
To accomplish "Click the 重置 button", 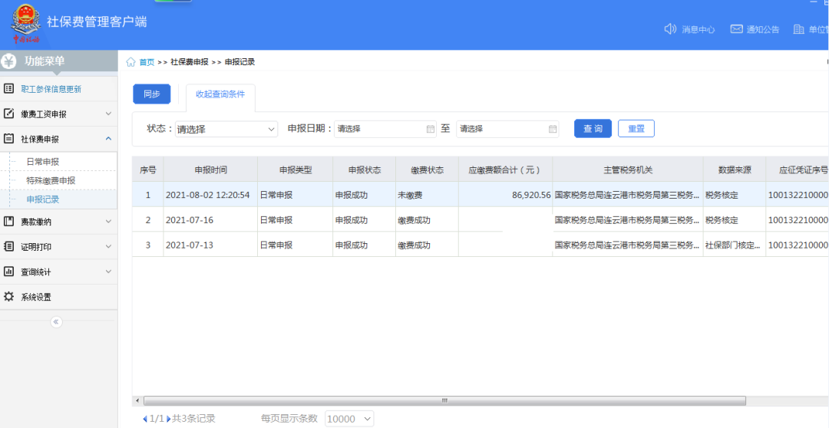I will [x=636, y=128].
